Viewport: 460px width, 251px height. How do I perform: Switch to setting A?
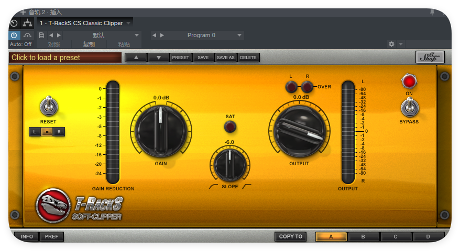pyautogui.click(x=331, y=237)
